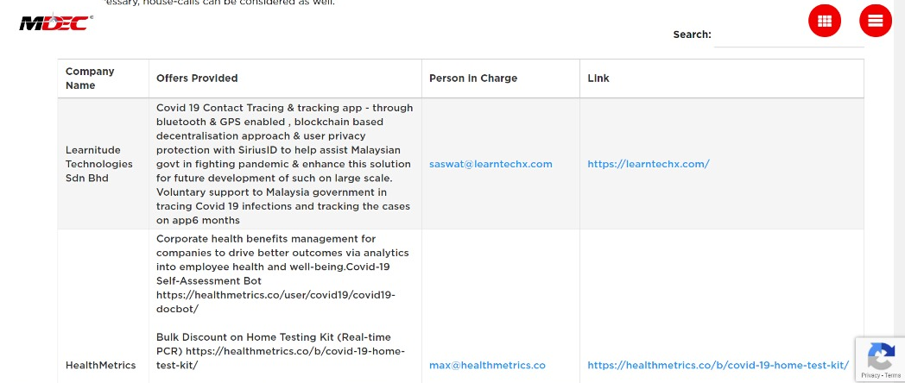Email max@healthmetrics.co link
This screenshot has height=383, width=905.
pos(487,365)
